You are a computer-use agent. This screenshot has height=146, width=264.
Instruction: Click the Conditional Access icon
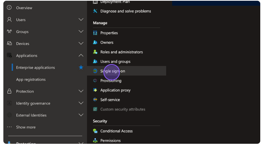95,131
